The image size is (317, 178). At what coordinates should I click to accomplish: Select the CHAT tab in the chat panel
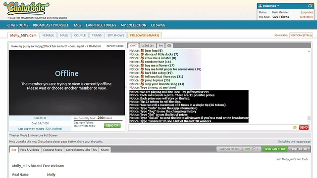(x=133, y=45)
